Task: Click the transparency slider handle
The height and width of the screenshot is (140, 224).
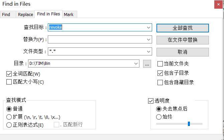Action: click(x=189, y=124)
